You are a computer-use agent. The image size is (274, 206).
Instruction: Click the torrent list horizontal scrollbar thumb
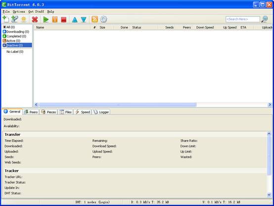117,105
